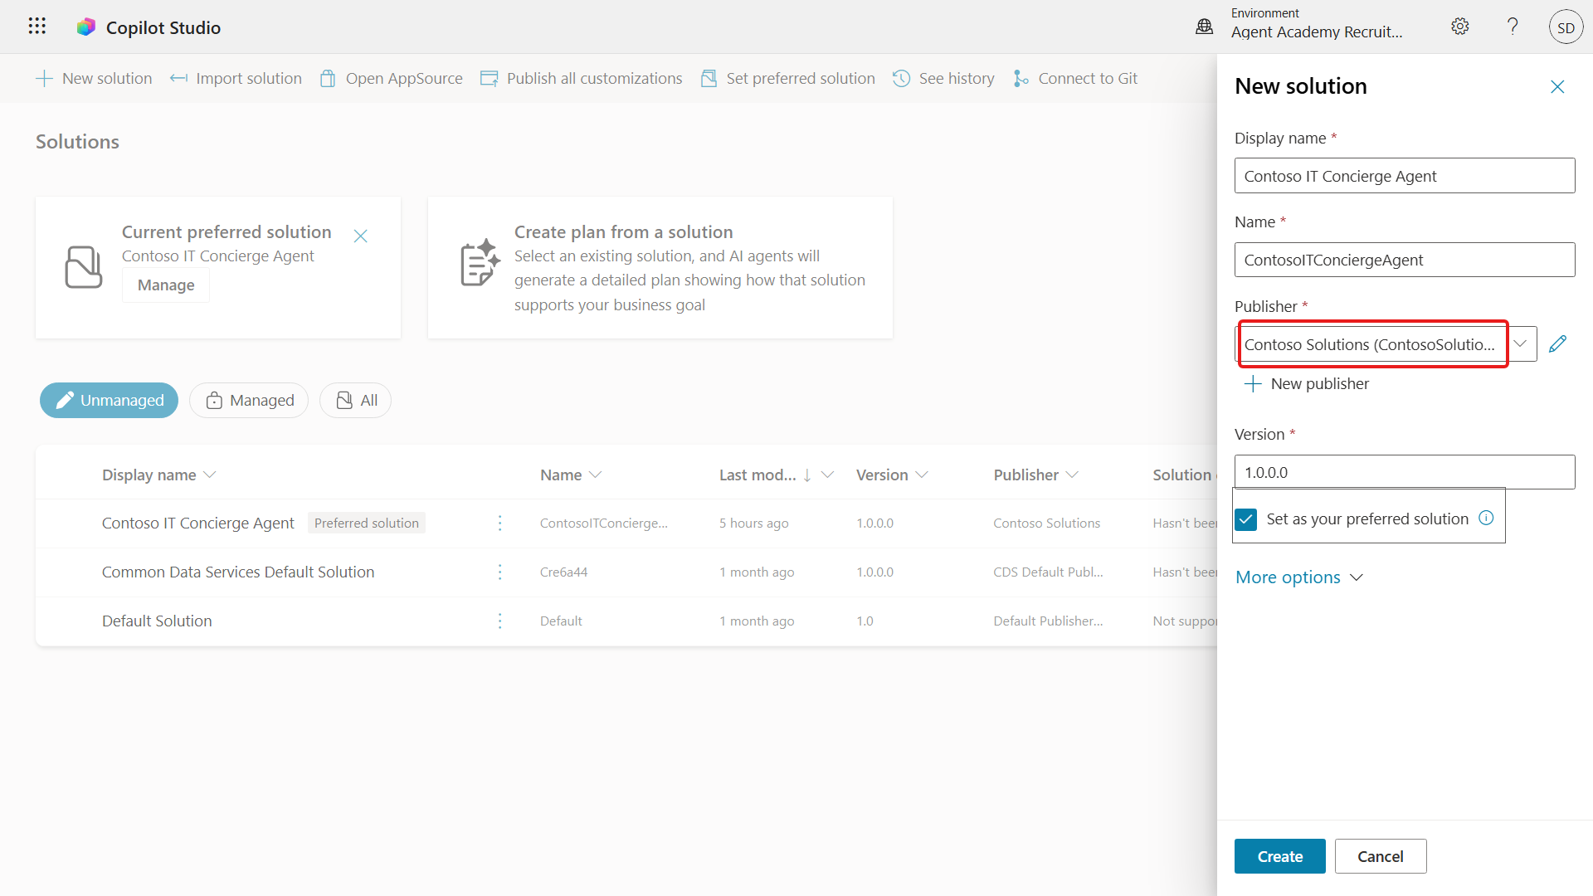This screenshot has width=1593, height=896.
Task: Open the Default Solution row
Action: pos(157,621)
